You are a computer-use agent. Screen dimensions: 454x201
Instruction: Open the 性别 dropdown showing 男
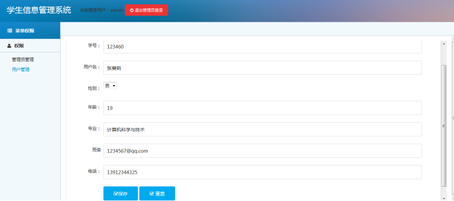point(110,86)
